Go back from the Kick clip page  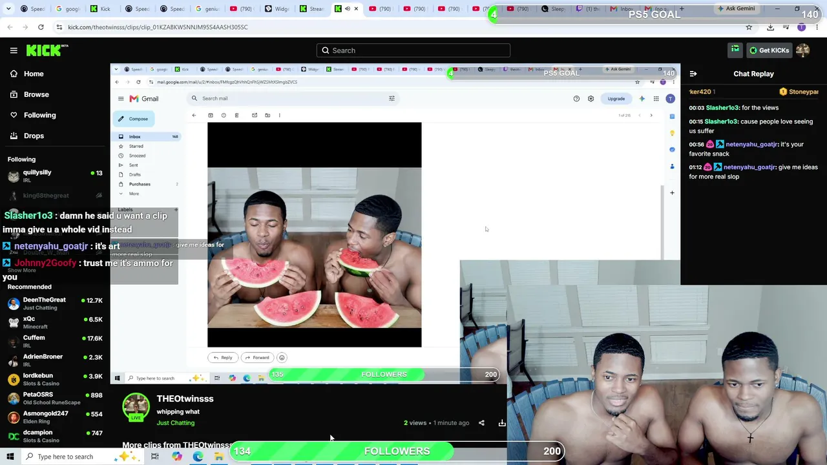coord(10,27)
